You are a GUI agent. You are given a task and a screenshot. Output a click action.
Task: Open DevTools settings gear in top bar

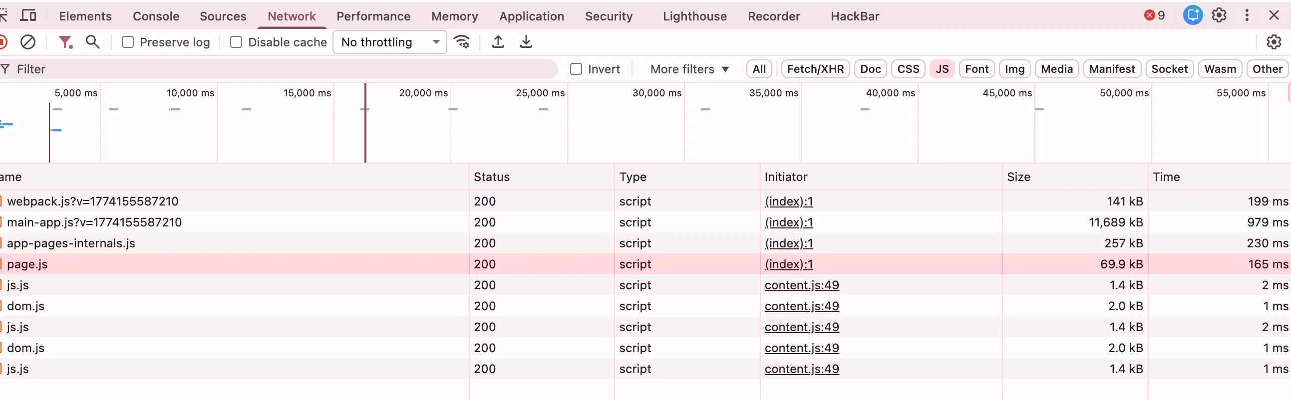1219,15
